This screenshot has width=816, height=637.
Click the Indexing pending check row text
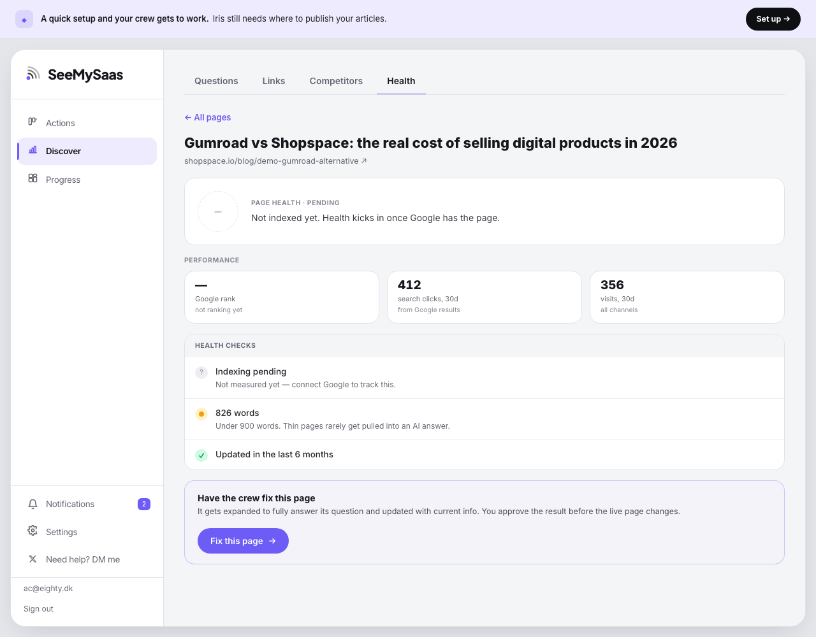(x=251, y=371)
